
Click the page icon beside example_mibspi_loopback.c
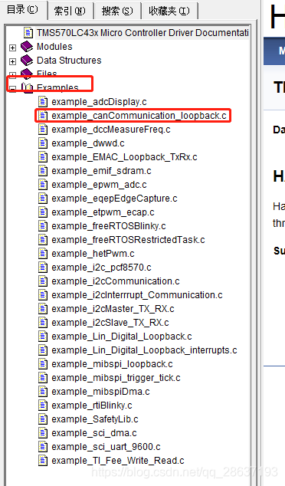point(43,364)
